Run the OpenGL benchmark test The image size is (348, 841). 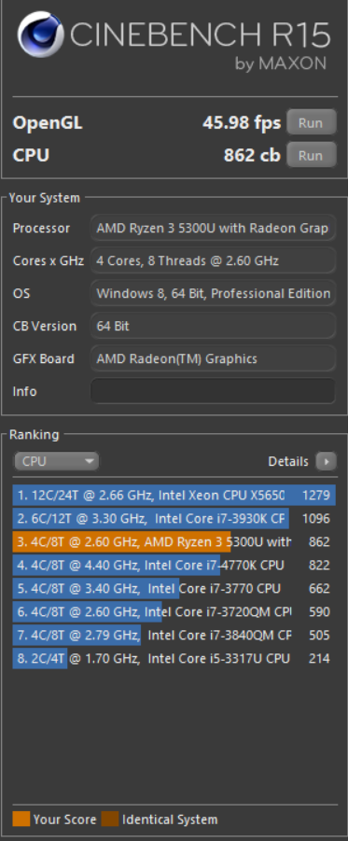click(x=311, y=123)
